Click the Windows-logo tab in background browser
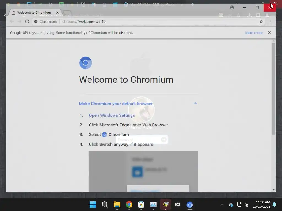This screenshot has height=211, width=282. (x=115, y=5)
